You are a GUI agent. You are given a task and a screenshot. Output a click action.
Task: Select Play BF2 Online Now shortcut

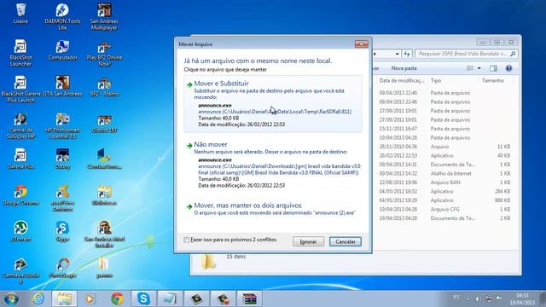[x=104, y=54]
